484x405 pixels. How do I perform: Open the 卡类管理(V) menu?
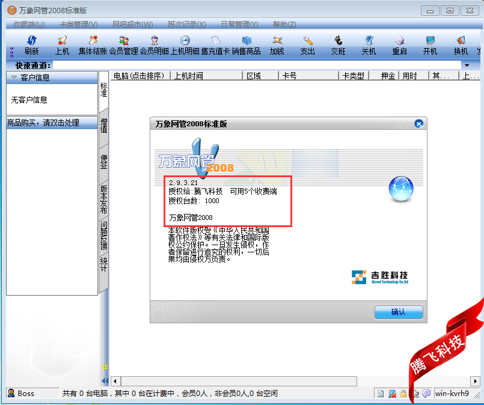point(78,25)
